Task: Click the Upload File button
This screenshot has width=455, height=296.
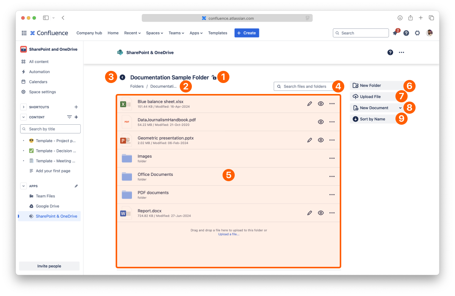Action: pyautogui.click(x=370, y=97)
